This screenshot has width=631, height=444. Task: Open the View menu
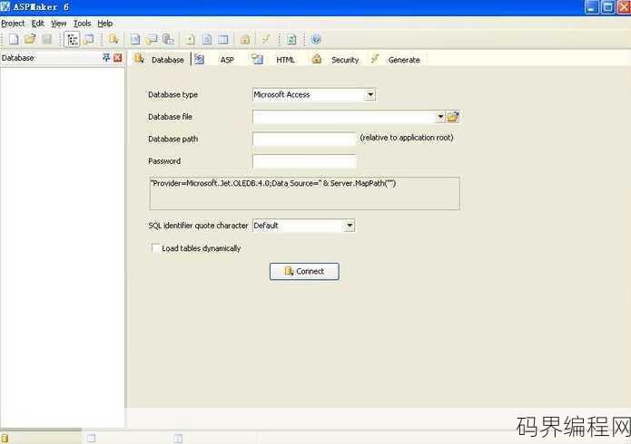click(59, 24)
